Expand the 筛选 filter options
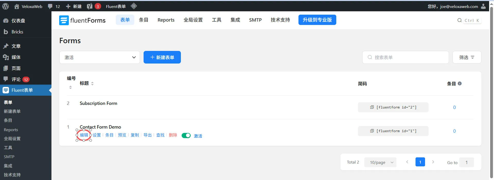This screenshot has width=494, height=180. [x=466, y=57]
